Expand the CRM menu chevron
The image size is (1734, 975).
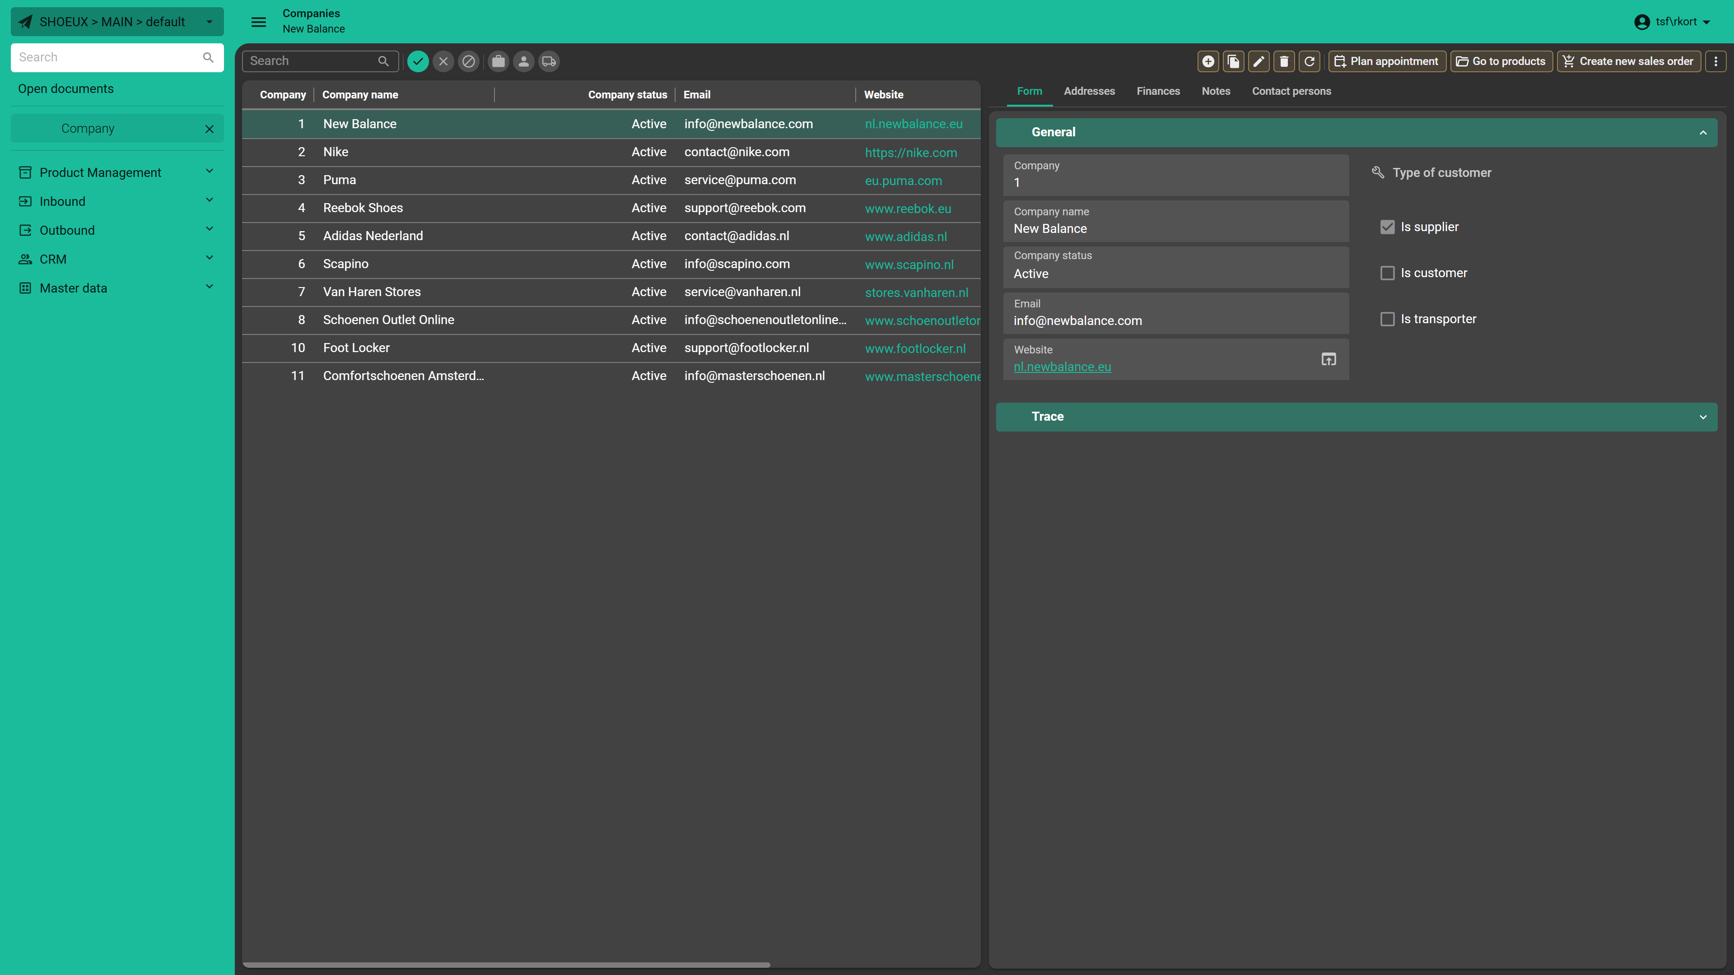pos(210,258)
